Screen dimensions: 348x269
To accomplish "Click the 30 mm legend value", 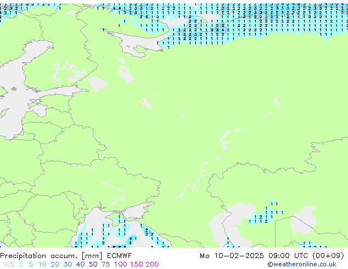I will pos(68,265).
